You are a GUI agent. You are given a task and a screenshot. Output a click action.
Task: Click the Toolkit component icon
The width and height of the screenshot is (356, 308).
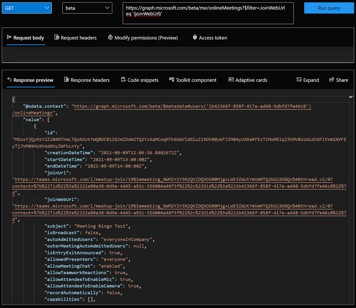pyautogui.click(x=172, y=79)
